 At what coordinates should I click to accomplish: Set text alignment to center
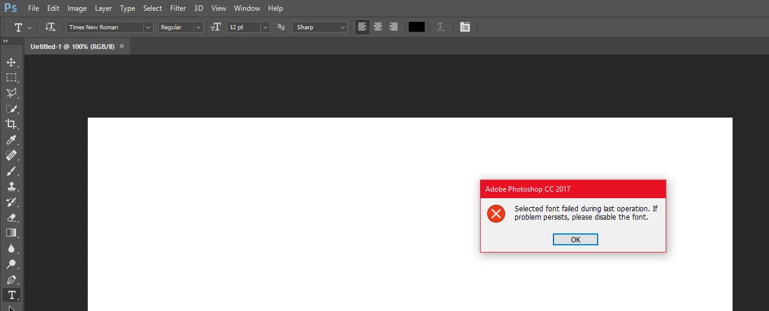pos(378,27)
